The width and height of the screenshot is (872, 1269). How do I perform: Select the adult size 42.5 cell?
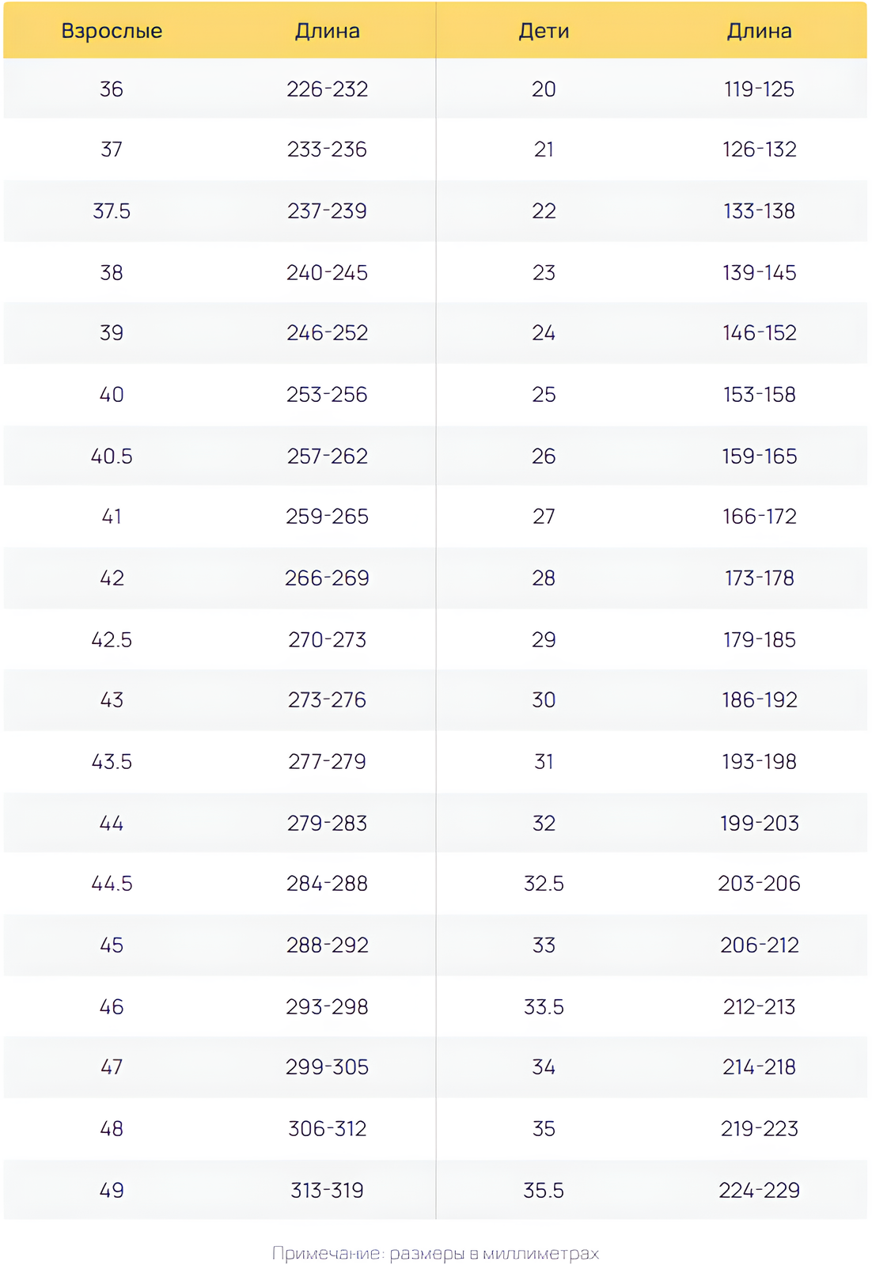(112, 640)
